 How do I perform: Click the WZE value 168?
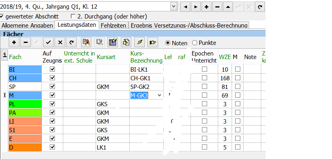click(225, 78)
